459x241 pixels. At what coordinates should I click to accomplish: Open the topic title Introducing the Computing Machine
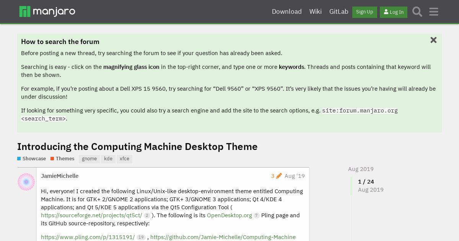tap(137, 147)
